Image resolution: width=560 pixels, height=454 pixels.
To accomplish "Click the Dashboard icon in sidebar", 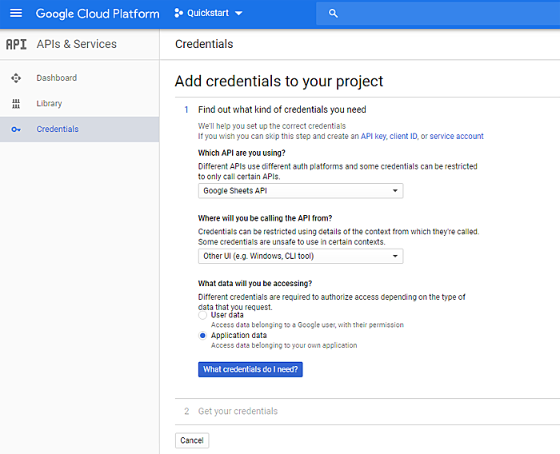I will 16,78.
